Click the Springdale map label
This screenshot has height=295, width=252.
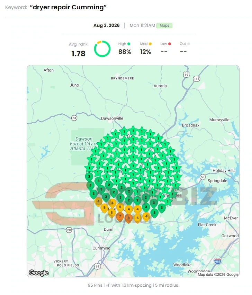(217, 181)
